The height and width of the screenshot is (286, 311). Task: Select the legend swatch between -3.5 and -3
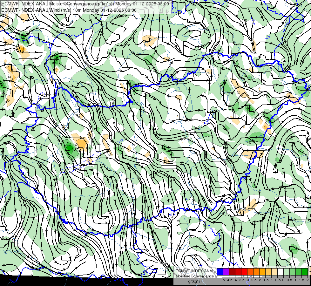244,272
